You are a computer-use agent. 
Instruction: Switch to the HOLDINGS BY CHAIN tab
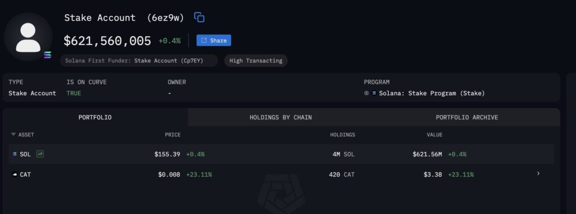281,117
